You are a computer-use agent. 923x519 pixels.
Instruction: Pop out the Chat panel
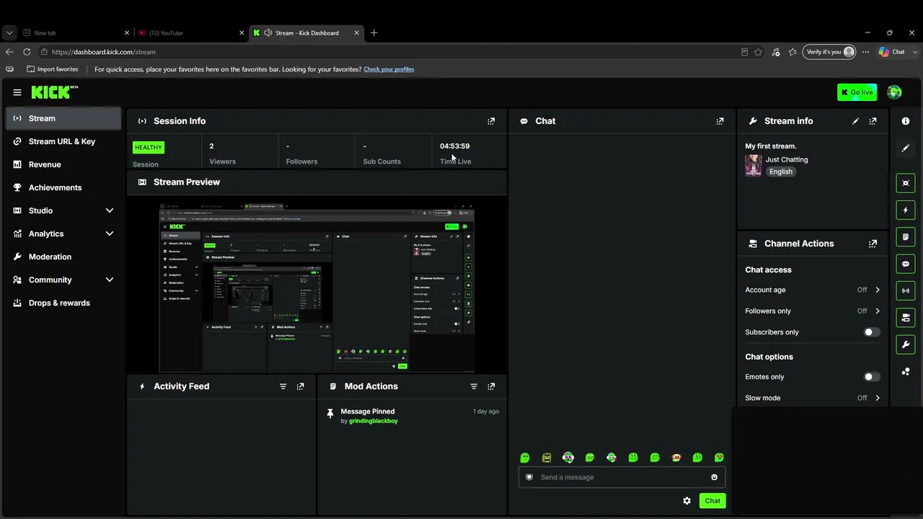pyautogui.click(x=720, y=121)
